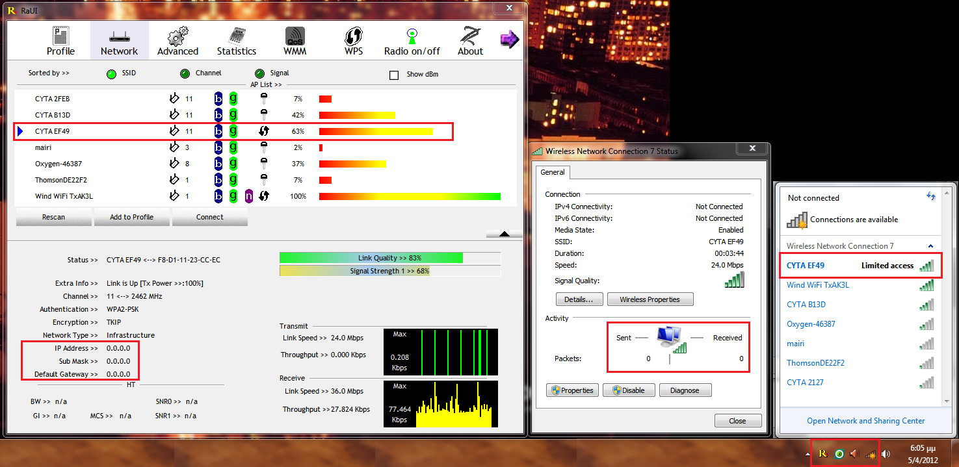
Task: Click the network tray icon in taskbar
Action: point(871,455)
